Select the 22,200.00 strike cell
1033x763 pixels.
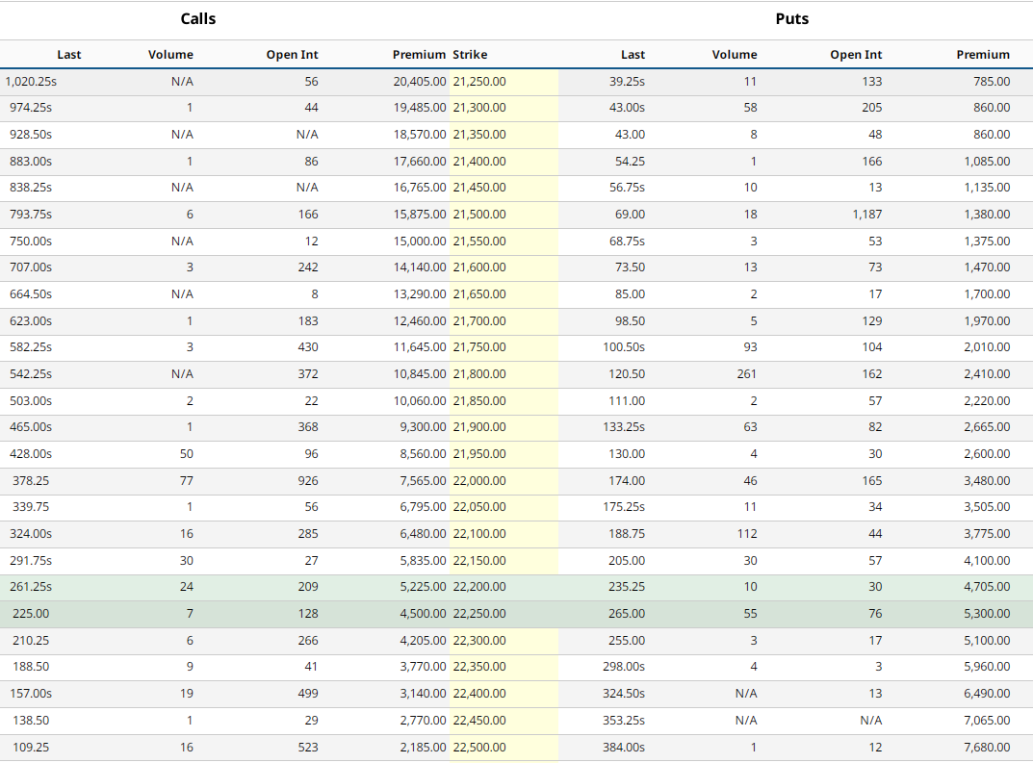click(x=479, y=587)
